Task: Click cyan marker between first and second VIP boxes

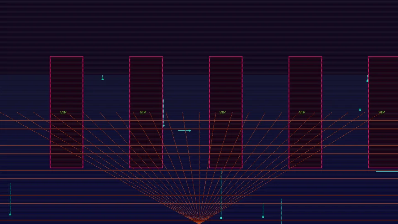Action: 102,78
